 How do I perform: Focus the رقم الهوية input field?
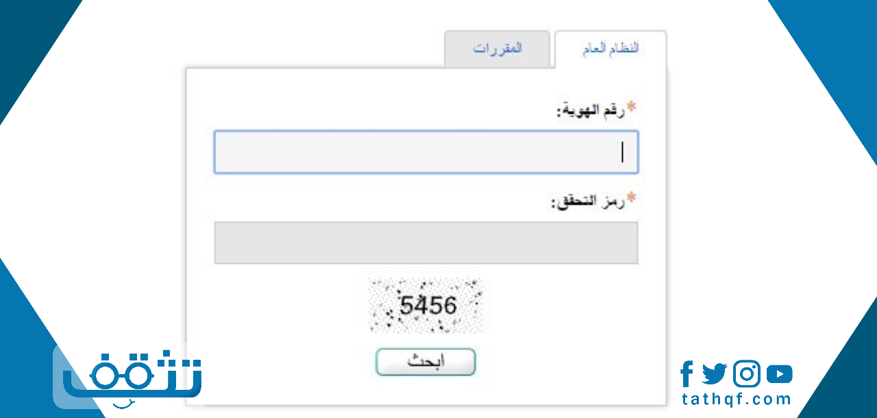click(426, 152)
